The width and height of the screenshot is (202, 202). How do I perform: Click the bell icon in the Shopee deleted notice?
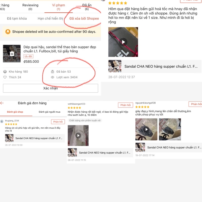pyautogui.click(x=8, y=32)
